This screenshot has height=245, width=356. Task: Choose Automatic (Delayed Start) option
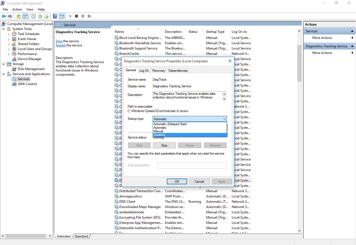pyautogui.click(x=190, y=124)
